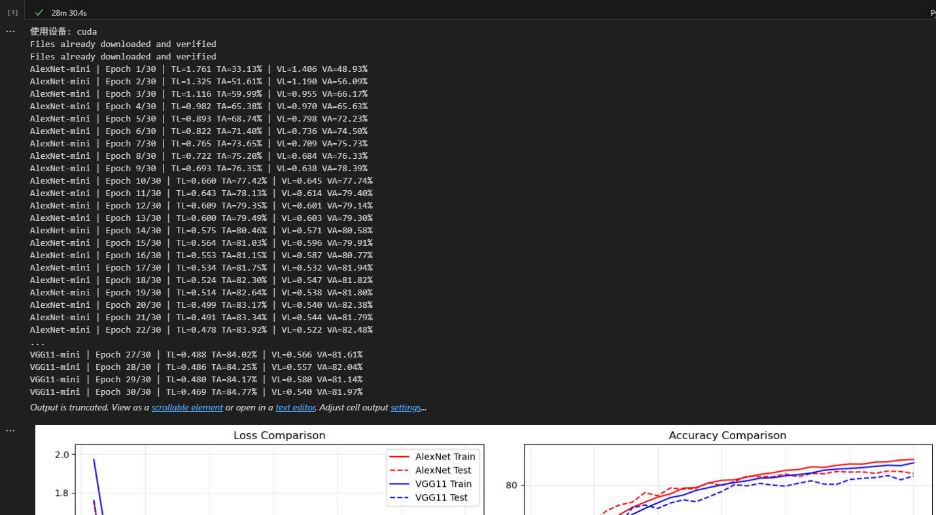This screenshot has width=936, height=515.
Task: Select first 'Files already downloaded and verified' line
Action: point(123,44)
